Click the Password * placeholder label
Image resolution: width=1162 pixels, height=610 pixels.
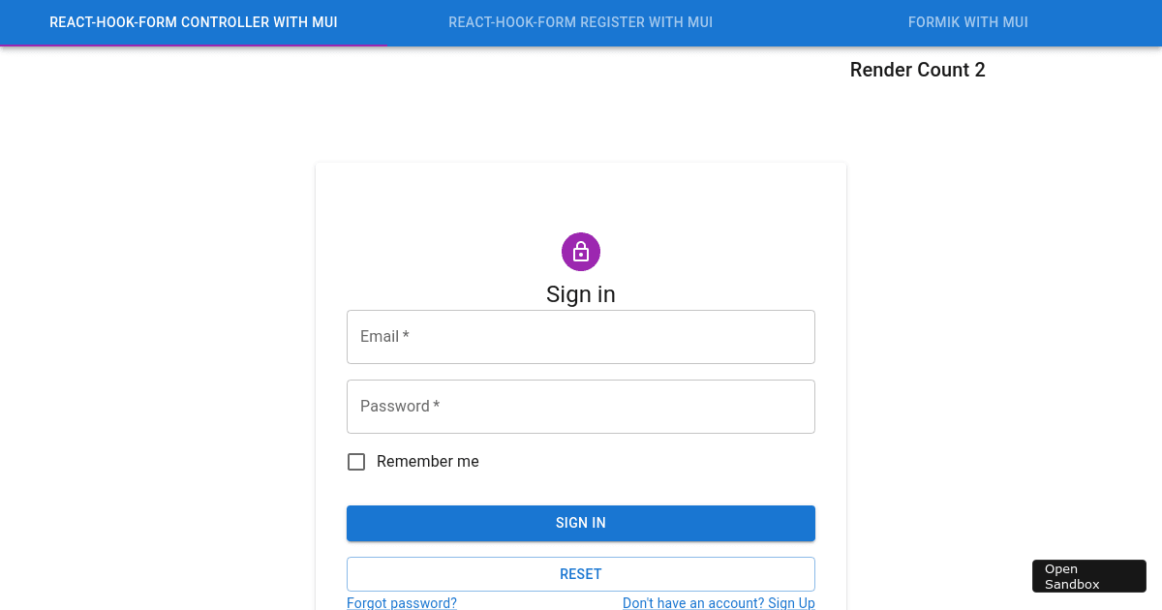point(400,407)
